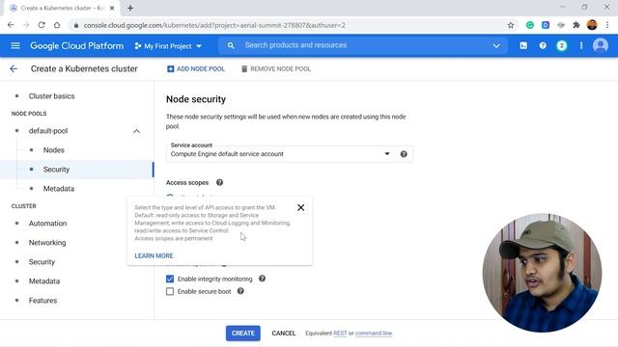The image size is (618, 347).
Task: Open Nodes under default-pool
Action: [54, 150]
